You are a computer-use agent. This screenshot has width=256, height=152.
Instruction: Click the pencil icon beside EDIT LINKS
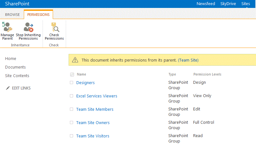(8, 88)
